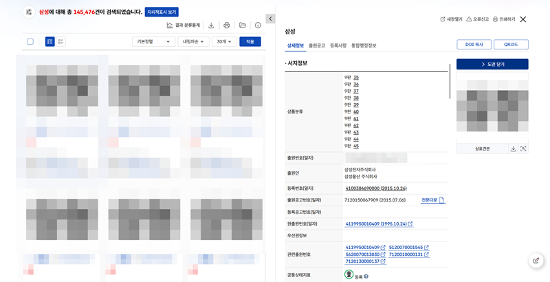Open result classification statistics chart
The image size is (550, 282).
coord(183,25)
